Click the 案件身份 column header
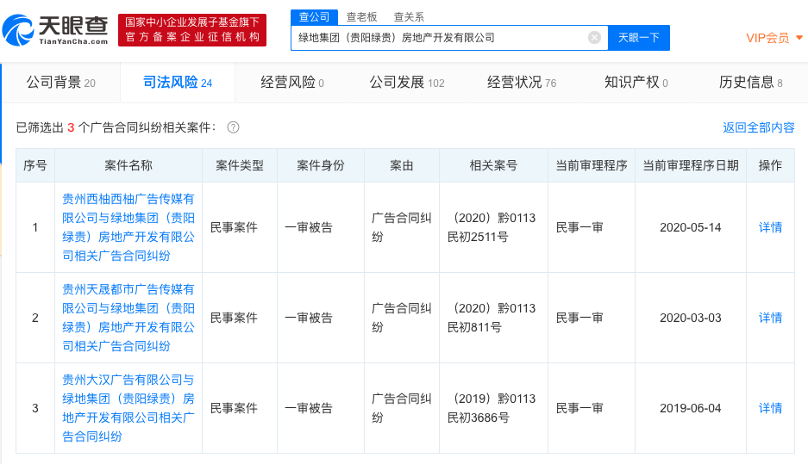808x464 pixels. pyautogui.click(x=321, y=165)
